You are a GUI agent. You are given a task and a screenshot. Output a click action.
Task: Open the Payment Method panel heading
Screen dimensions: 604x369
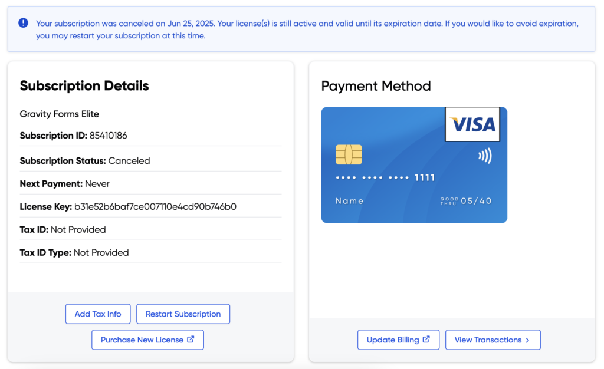point(376,86)
